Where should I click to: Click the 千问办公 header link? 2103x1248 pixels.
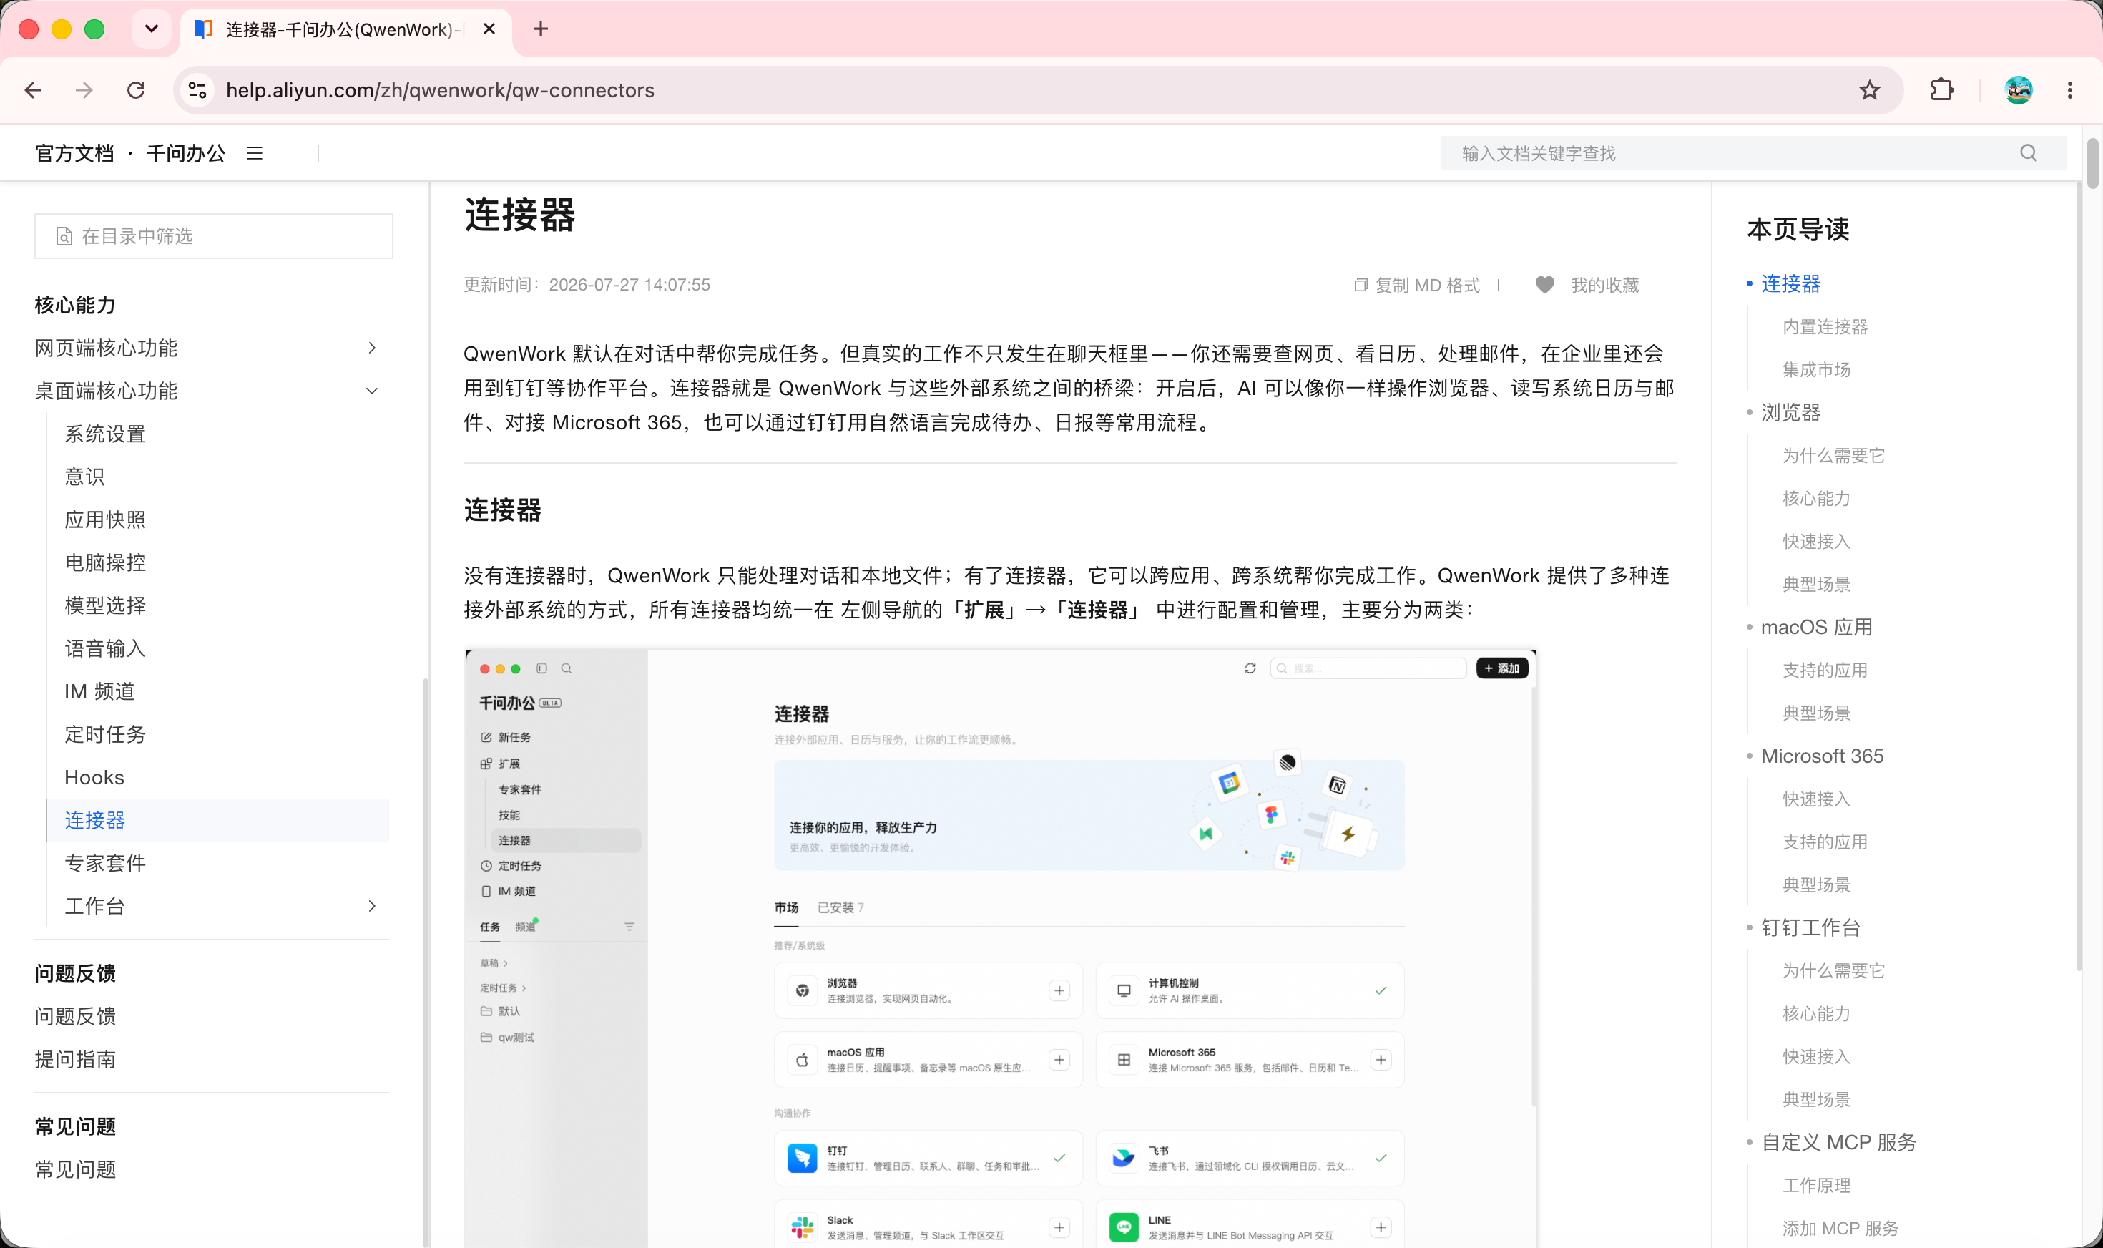(x=186, y=153)
